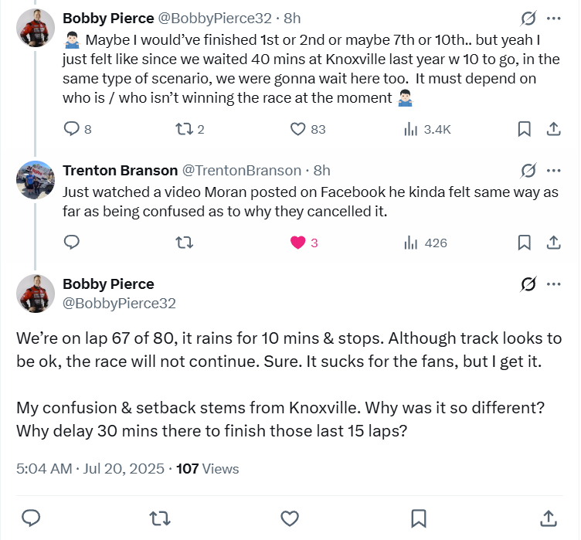Reply to Trenton Branson's tweet

click(72, 243)
